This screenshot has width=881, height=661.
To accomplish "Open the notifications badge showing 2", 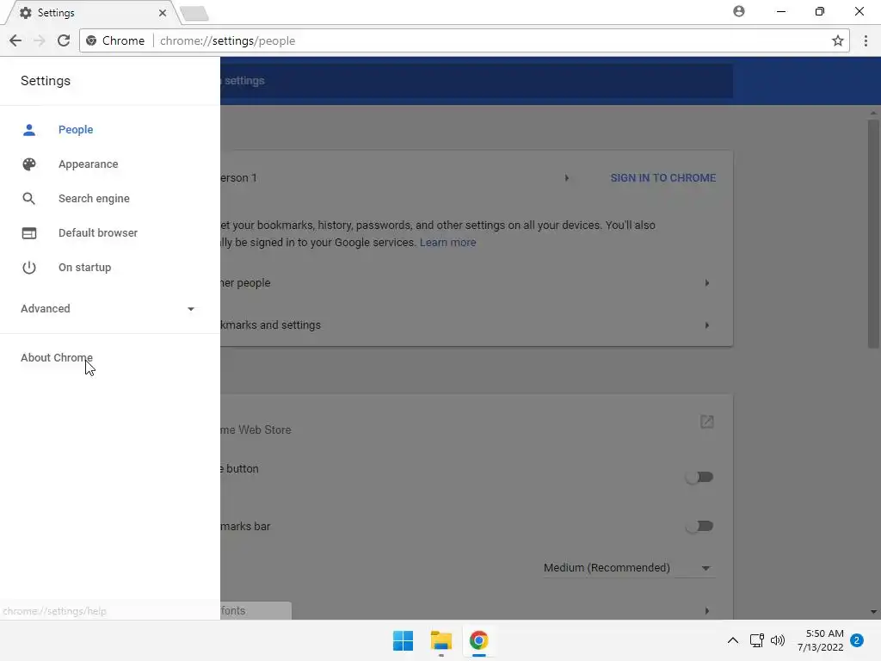I will click(857, 640).
